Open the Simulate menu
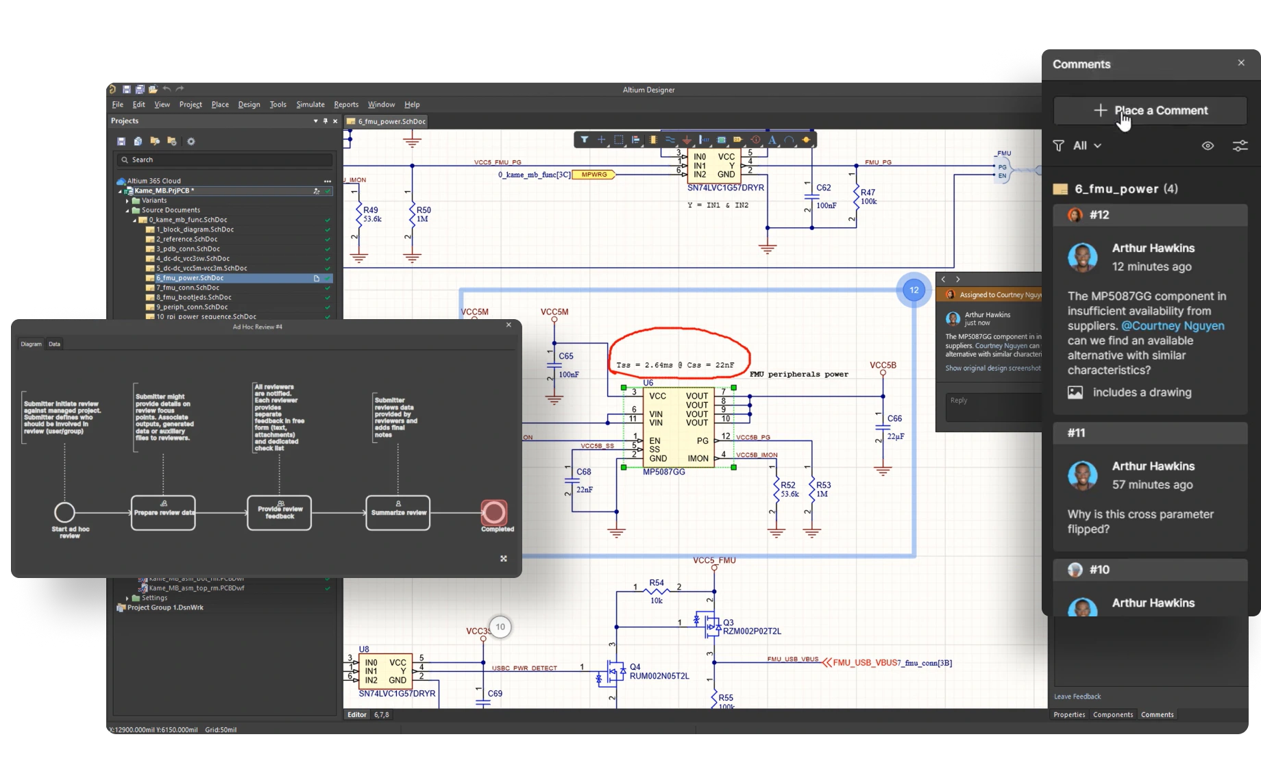This screenshot has width=1261, height=778. 310,105
